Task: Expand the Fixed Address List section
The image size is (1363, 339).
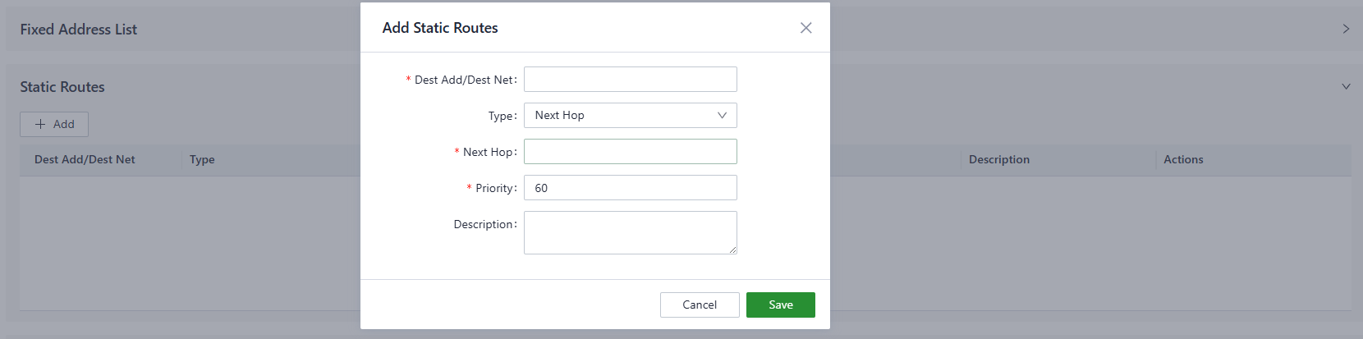Action: 1346,29
